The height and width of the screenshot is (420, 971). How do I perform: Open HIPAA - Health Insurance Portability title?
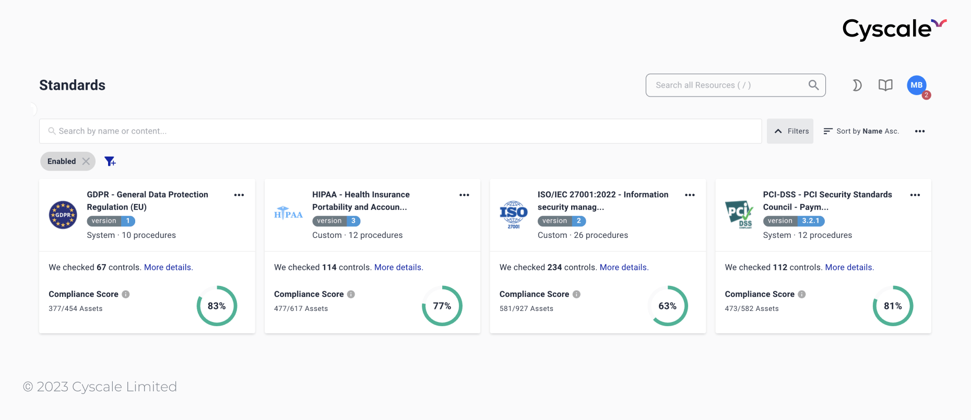[361, 201]
